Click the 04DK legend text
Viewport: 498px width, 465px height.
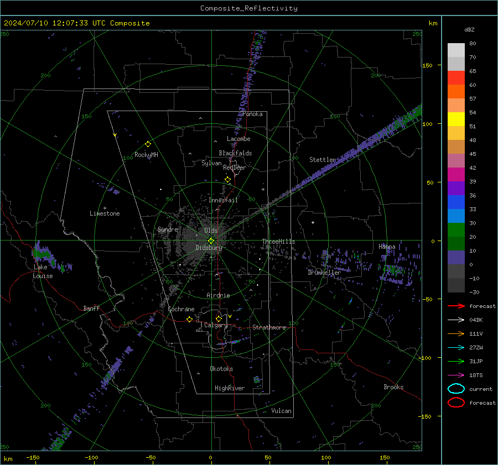476,320
